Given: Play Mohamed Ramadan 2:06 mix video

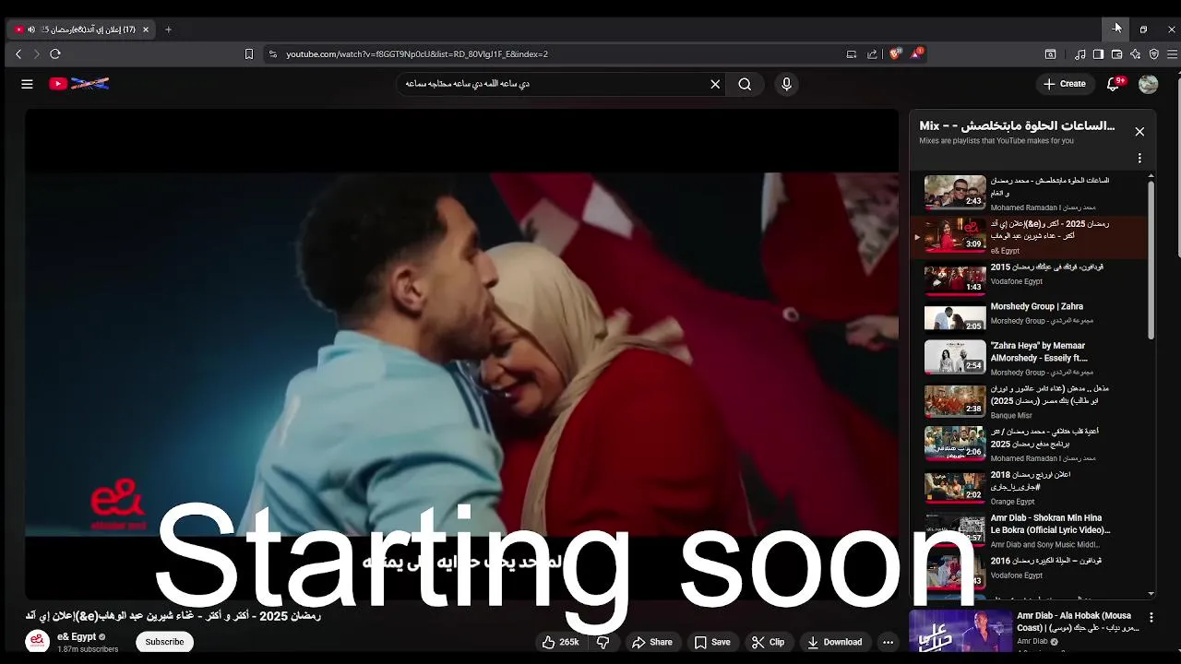Looking at the screenshot, I should (x=1029, y=445).
